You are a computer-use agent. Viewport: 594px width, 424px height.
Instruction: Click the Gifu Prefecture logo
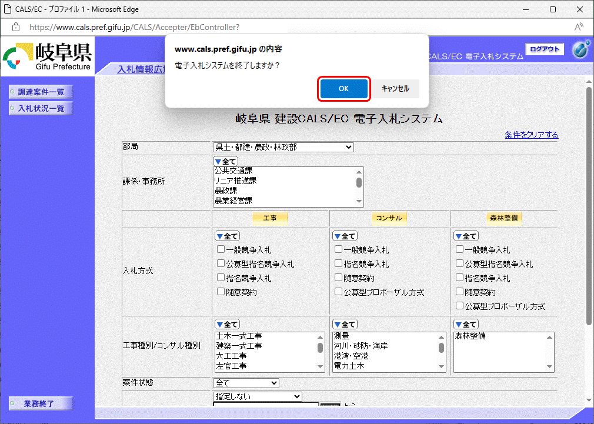click(x=48, y=56)
